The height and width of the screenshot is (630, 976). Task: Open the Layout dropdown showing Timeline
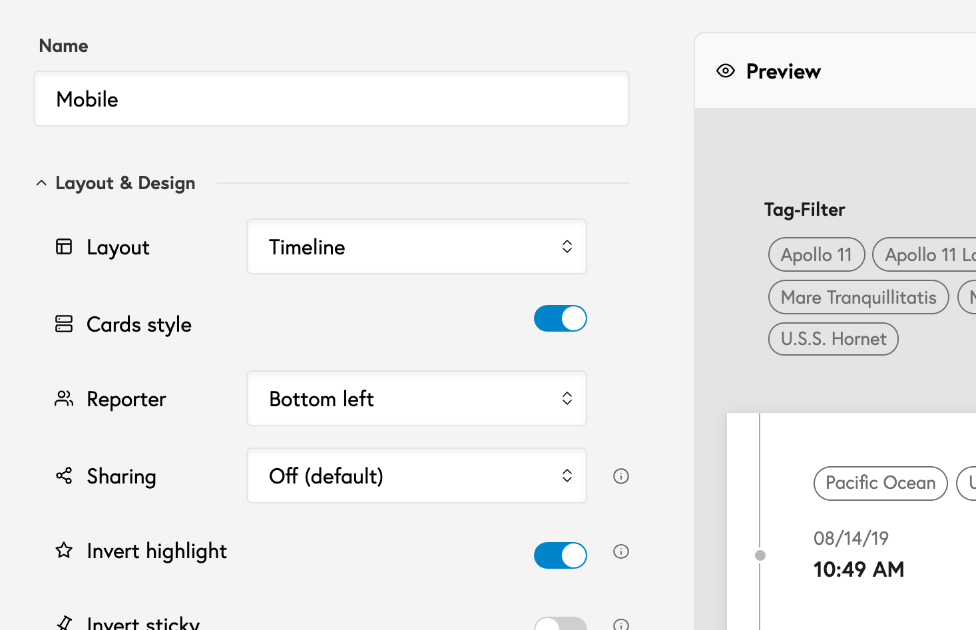(416, 247)
